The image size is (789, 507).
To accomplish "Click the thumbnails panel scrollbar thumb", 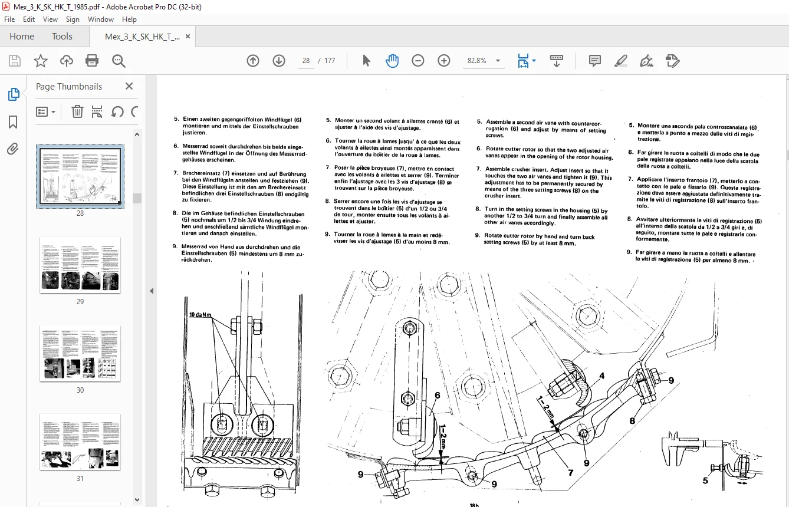I will pos(137,198).
